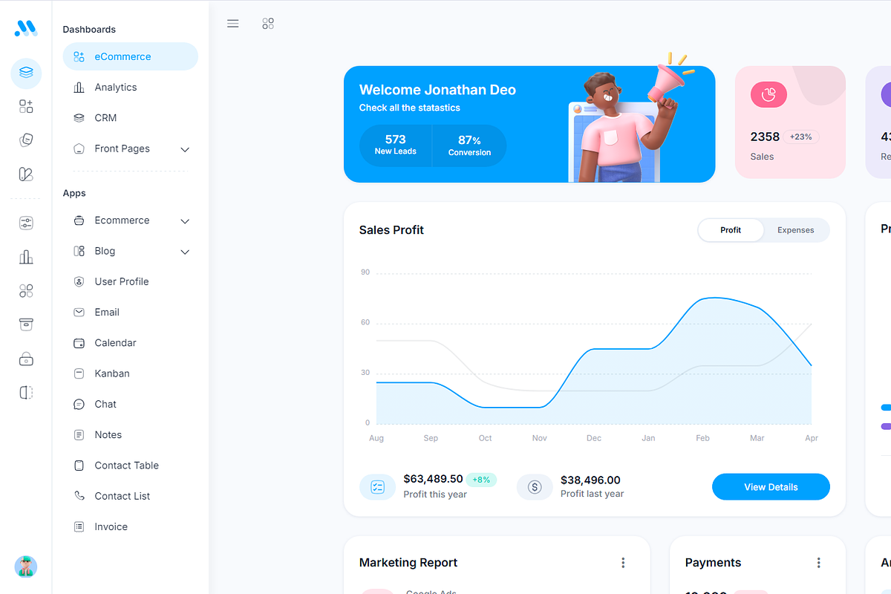Viewport: 891px width, 594px height.
Task: Click your profile avatar at bottom left
Action: pos(25,567)
